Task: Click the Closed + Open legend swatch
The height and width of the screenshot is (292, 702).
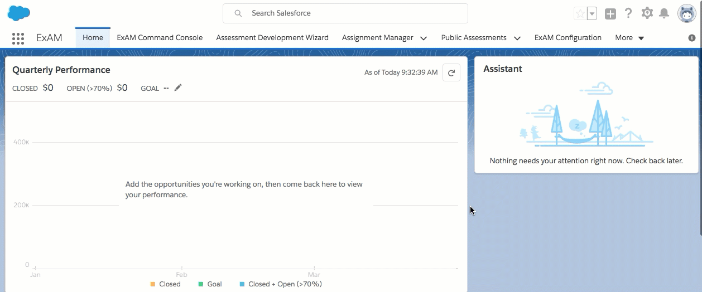Action: (x=242, y=284)
